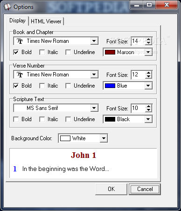Enable Italic for Scripture Text
Screen dimensions: 181x211
tap(42, 119)
